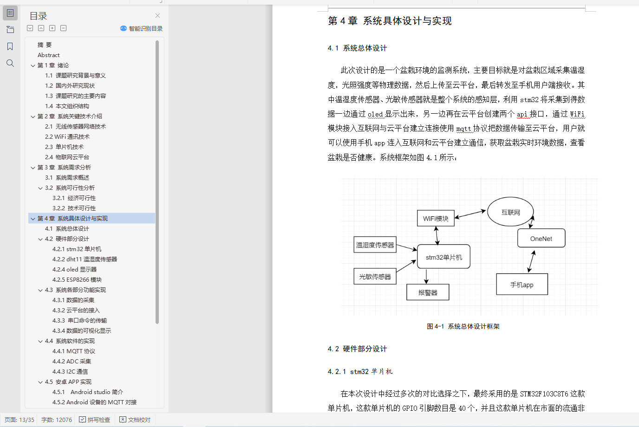Jump to 4.5.2 Android 设备的 MQTT 对接

pyautogui.click(x=94, y=402)
